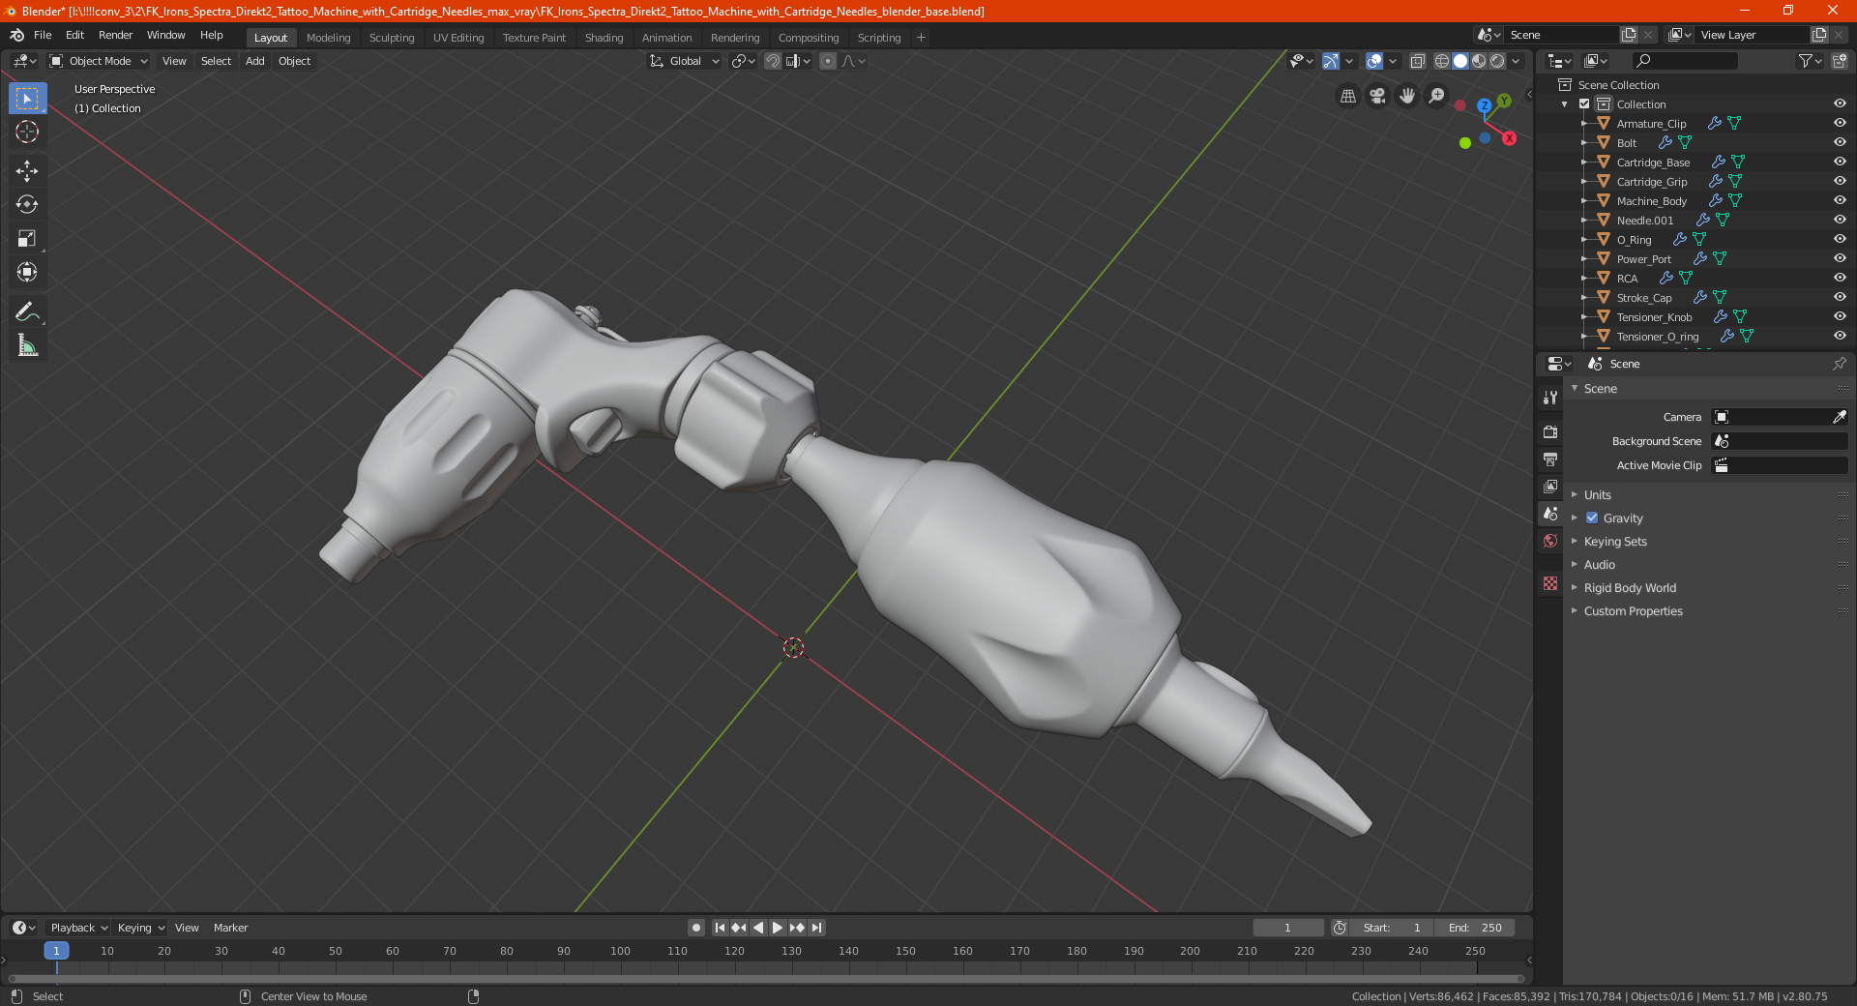Open the Object Mode dropdown
Viewport: 1857px width, 1006px height.
pos(99,61)
